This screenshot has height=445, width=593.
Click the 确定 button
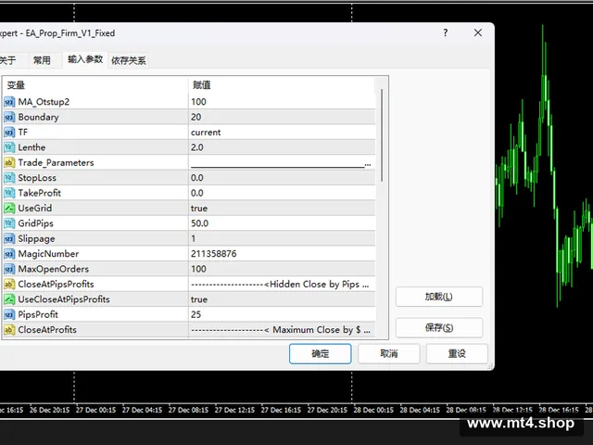coord(321,354)
